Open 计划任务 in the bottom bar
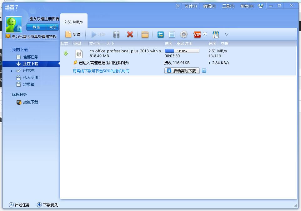Viewport: 301px width, 211px height. tap(19, 205)
